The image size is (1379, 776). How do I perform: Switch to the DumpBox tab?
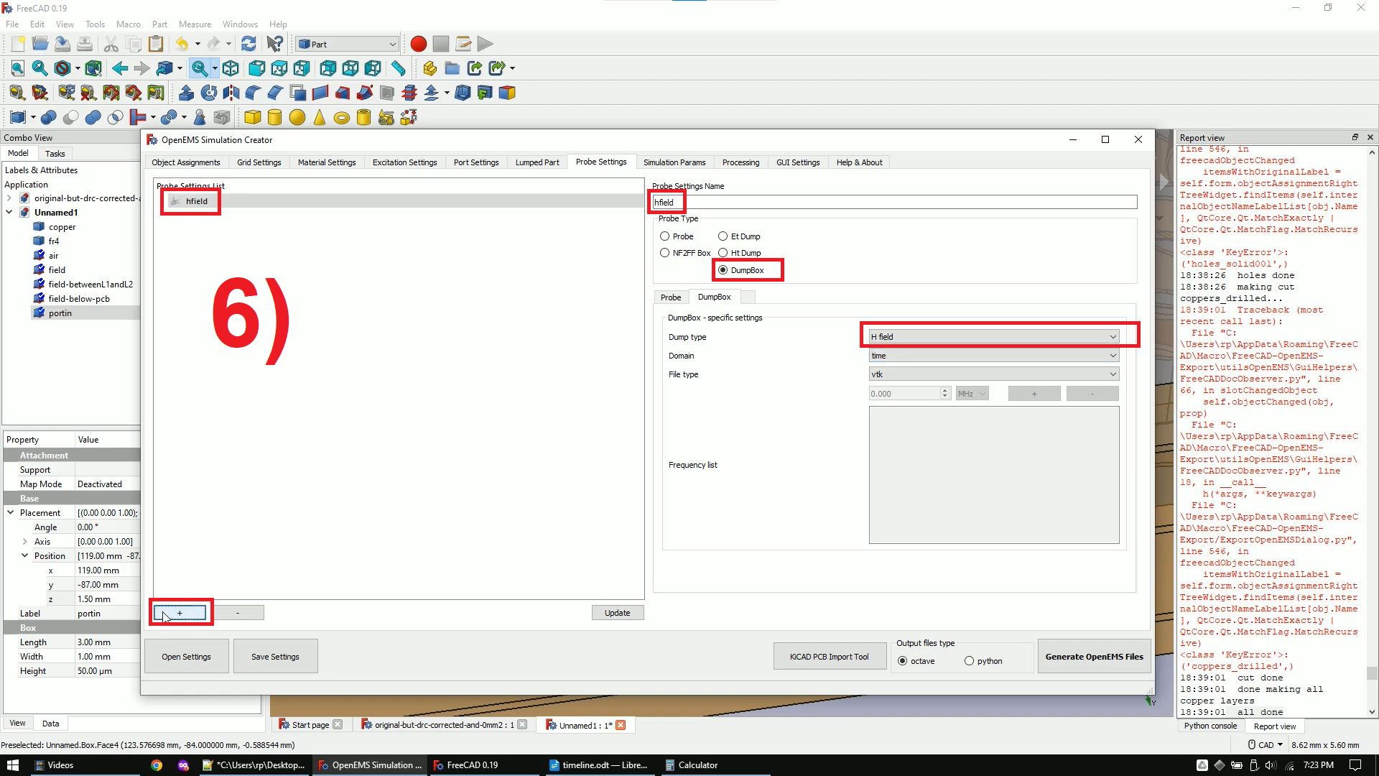[x=713, y=297]
